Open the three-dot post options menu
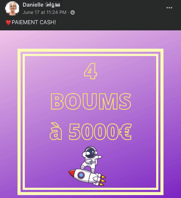Image resolution: width=181 pixels, height=198 pixels. point(169,8)
